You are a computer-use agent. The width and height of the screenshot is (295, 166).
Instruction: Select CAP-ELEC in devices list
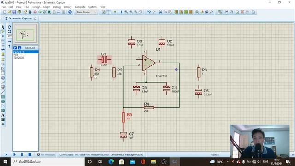[x=26, y=52]
